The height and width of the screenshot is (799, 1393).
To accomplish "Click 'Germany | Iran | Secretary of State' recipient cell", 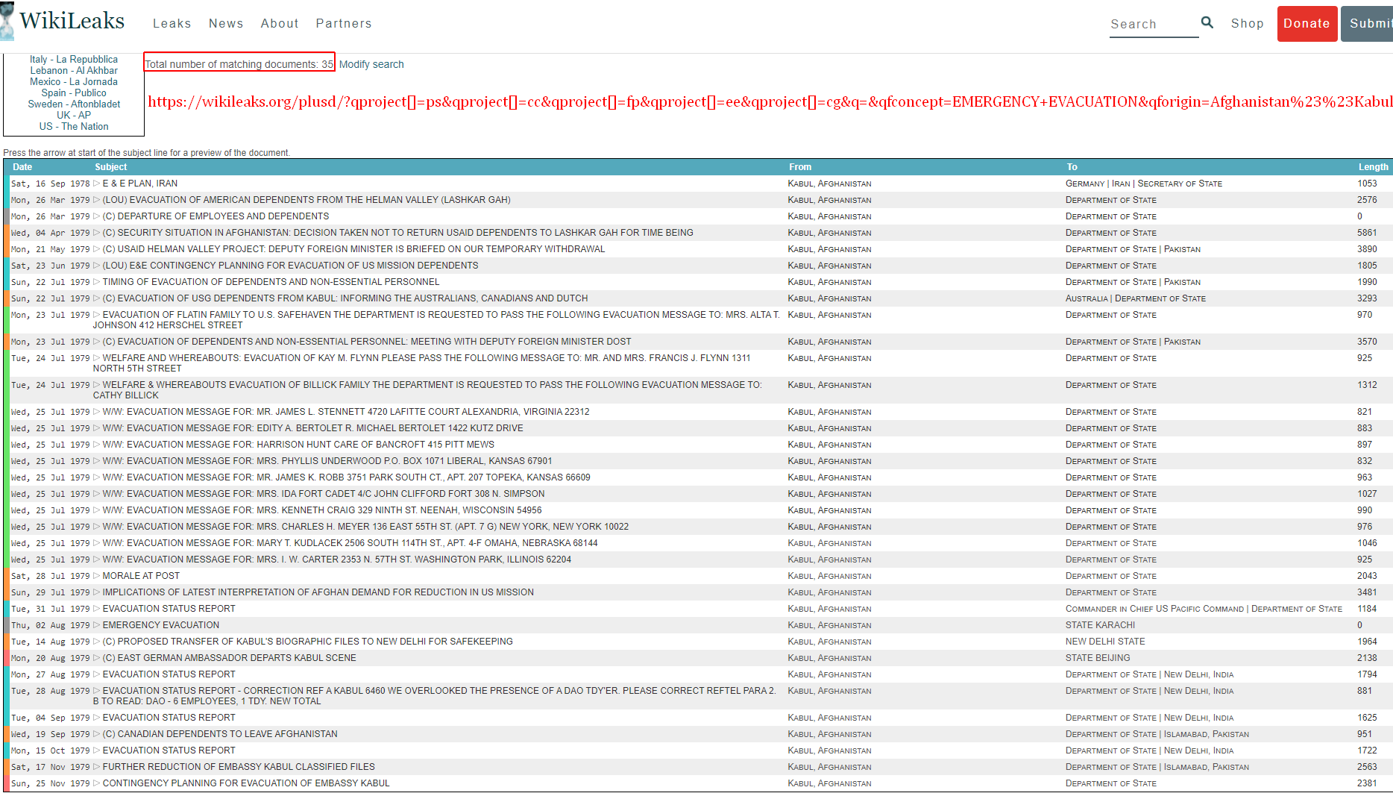I will pyautogui.click(x=1144, y=184).
